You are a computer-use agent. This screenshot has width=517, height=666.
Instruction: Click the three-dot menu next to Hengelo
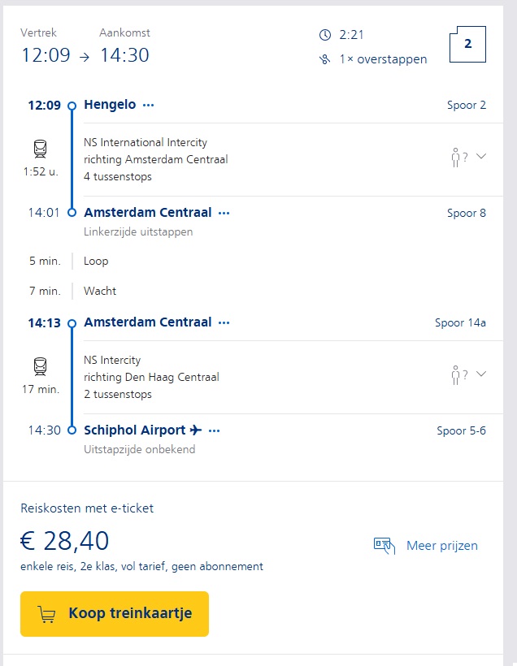149,105
